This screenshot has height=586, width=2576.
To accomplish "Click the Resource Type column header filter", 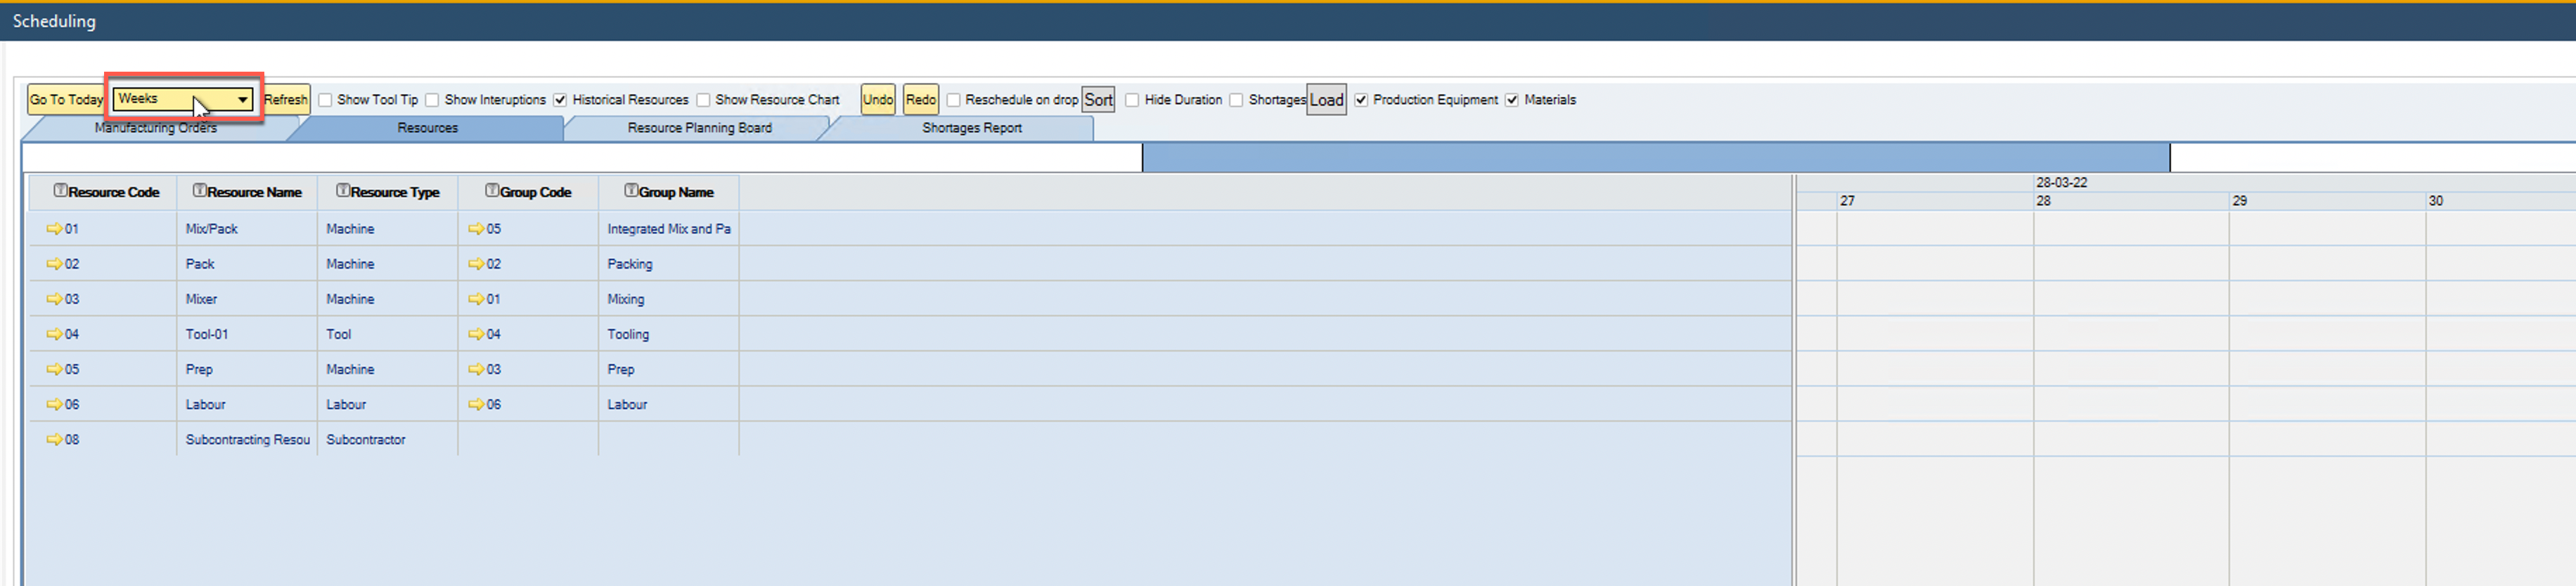I will [x=343, y=191].
